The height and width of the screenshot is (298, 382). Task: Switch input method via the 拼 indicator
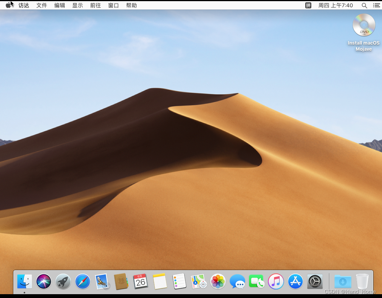[308, 5]
